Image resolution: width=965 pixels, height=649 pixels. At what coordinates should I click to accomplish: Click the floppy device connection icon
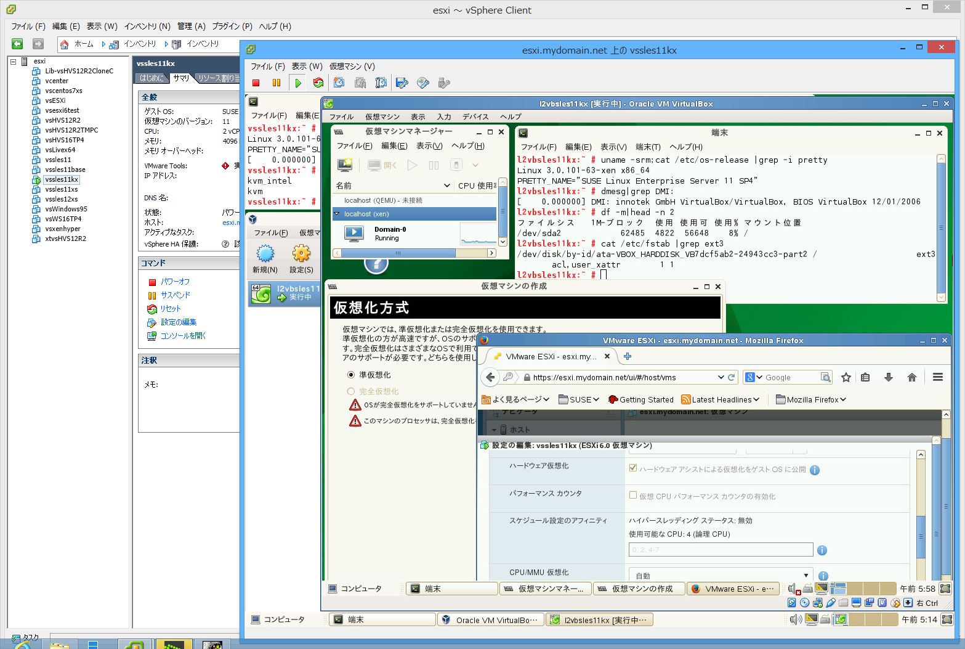[x=402, y=83]
